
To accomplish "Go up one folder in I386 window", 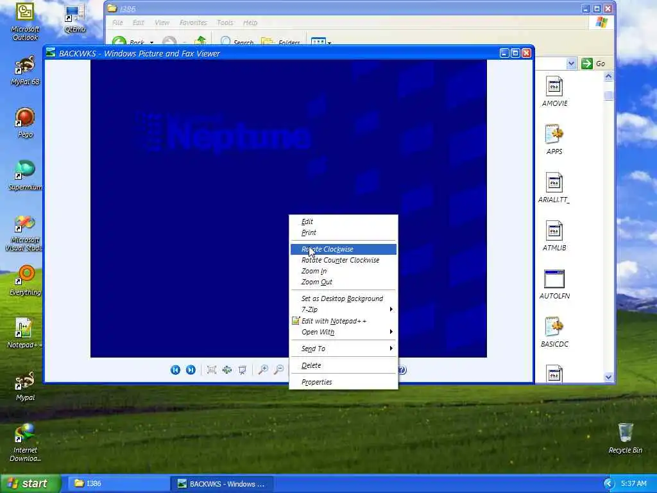I will coord(200,41).
